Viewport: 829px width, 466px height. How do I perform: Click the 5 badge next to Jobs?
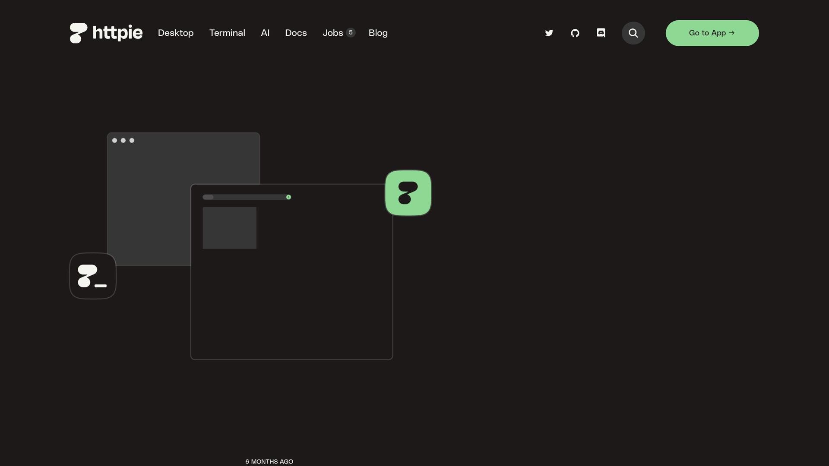click(x=351, y=32)
